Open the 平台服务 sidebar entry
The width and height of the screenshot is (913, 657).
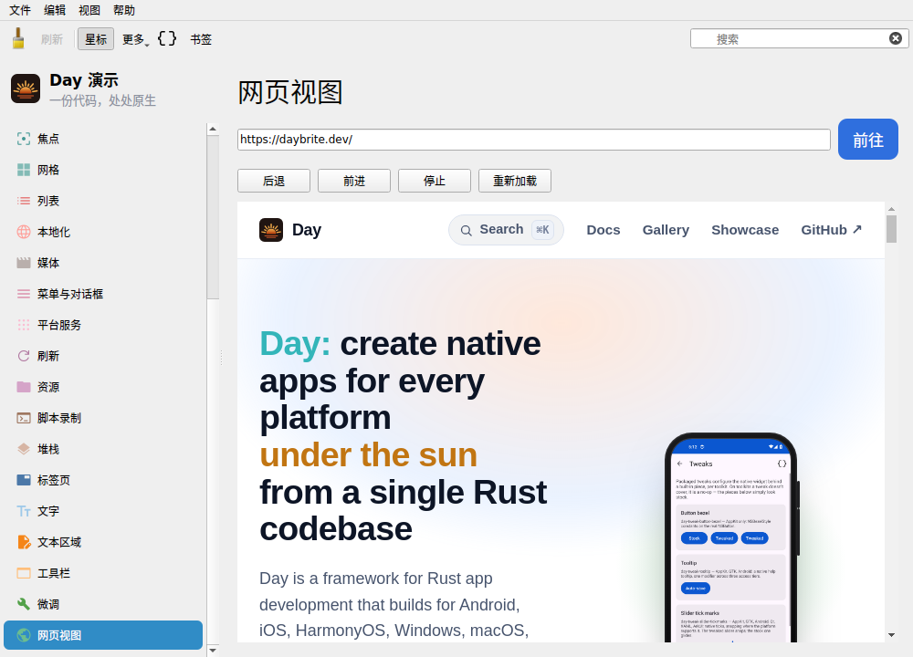coord(103,325)
